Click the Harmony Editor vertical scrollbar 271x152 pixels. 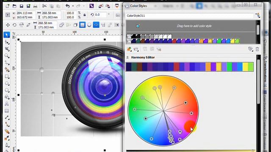[x=258, y=82]
